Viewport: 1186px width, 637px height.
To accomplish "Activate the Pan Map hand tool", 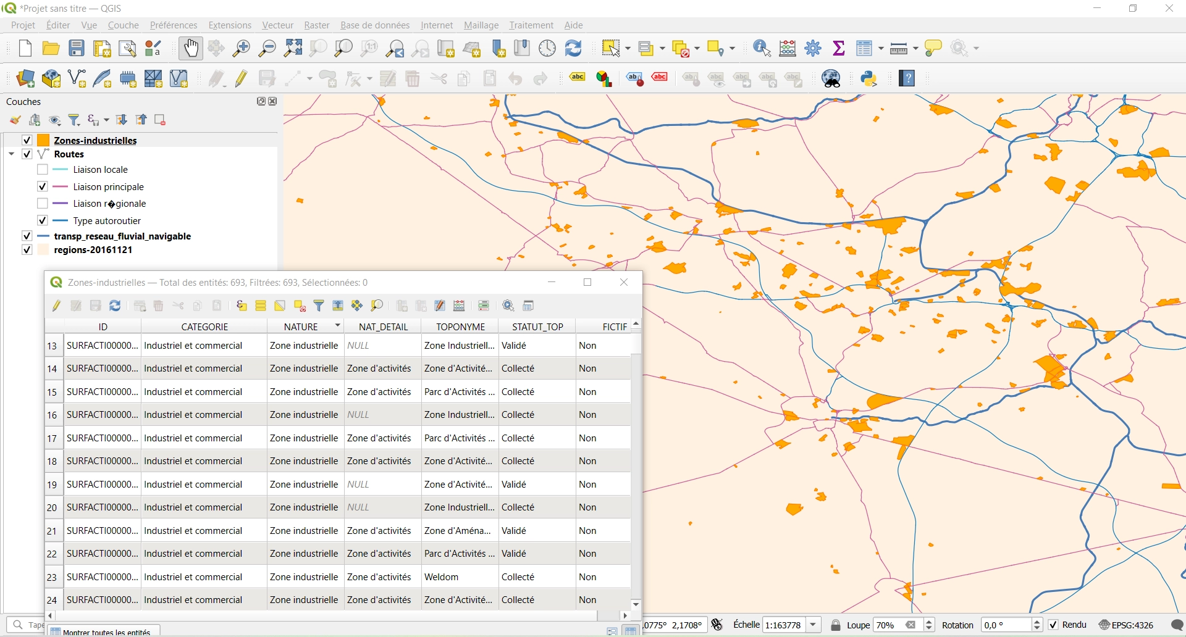I will 191,48.
